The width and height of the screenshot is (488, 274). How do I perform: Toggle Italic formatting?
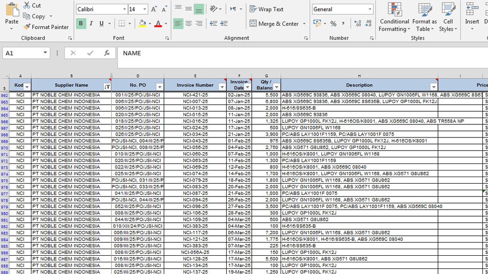coord(91,23)
